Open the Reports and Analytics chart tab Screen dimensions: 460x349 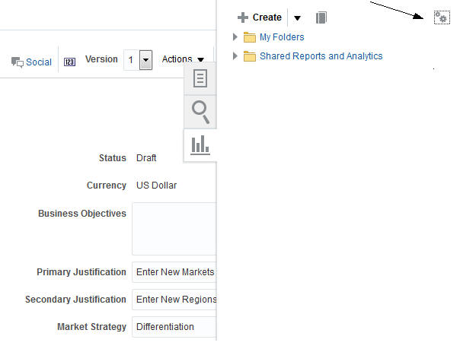coord(200,144)
